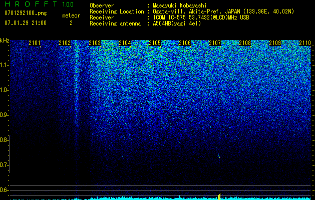Click the 2107 time marker
The image size is (315, 200).
tap(215, 43)
